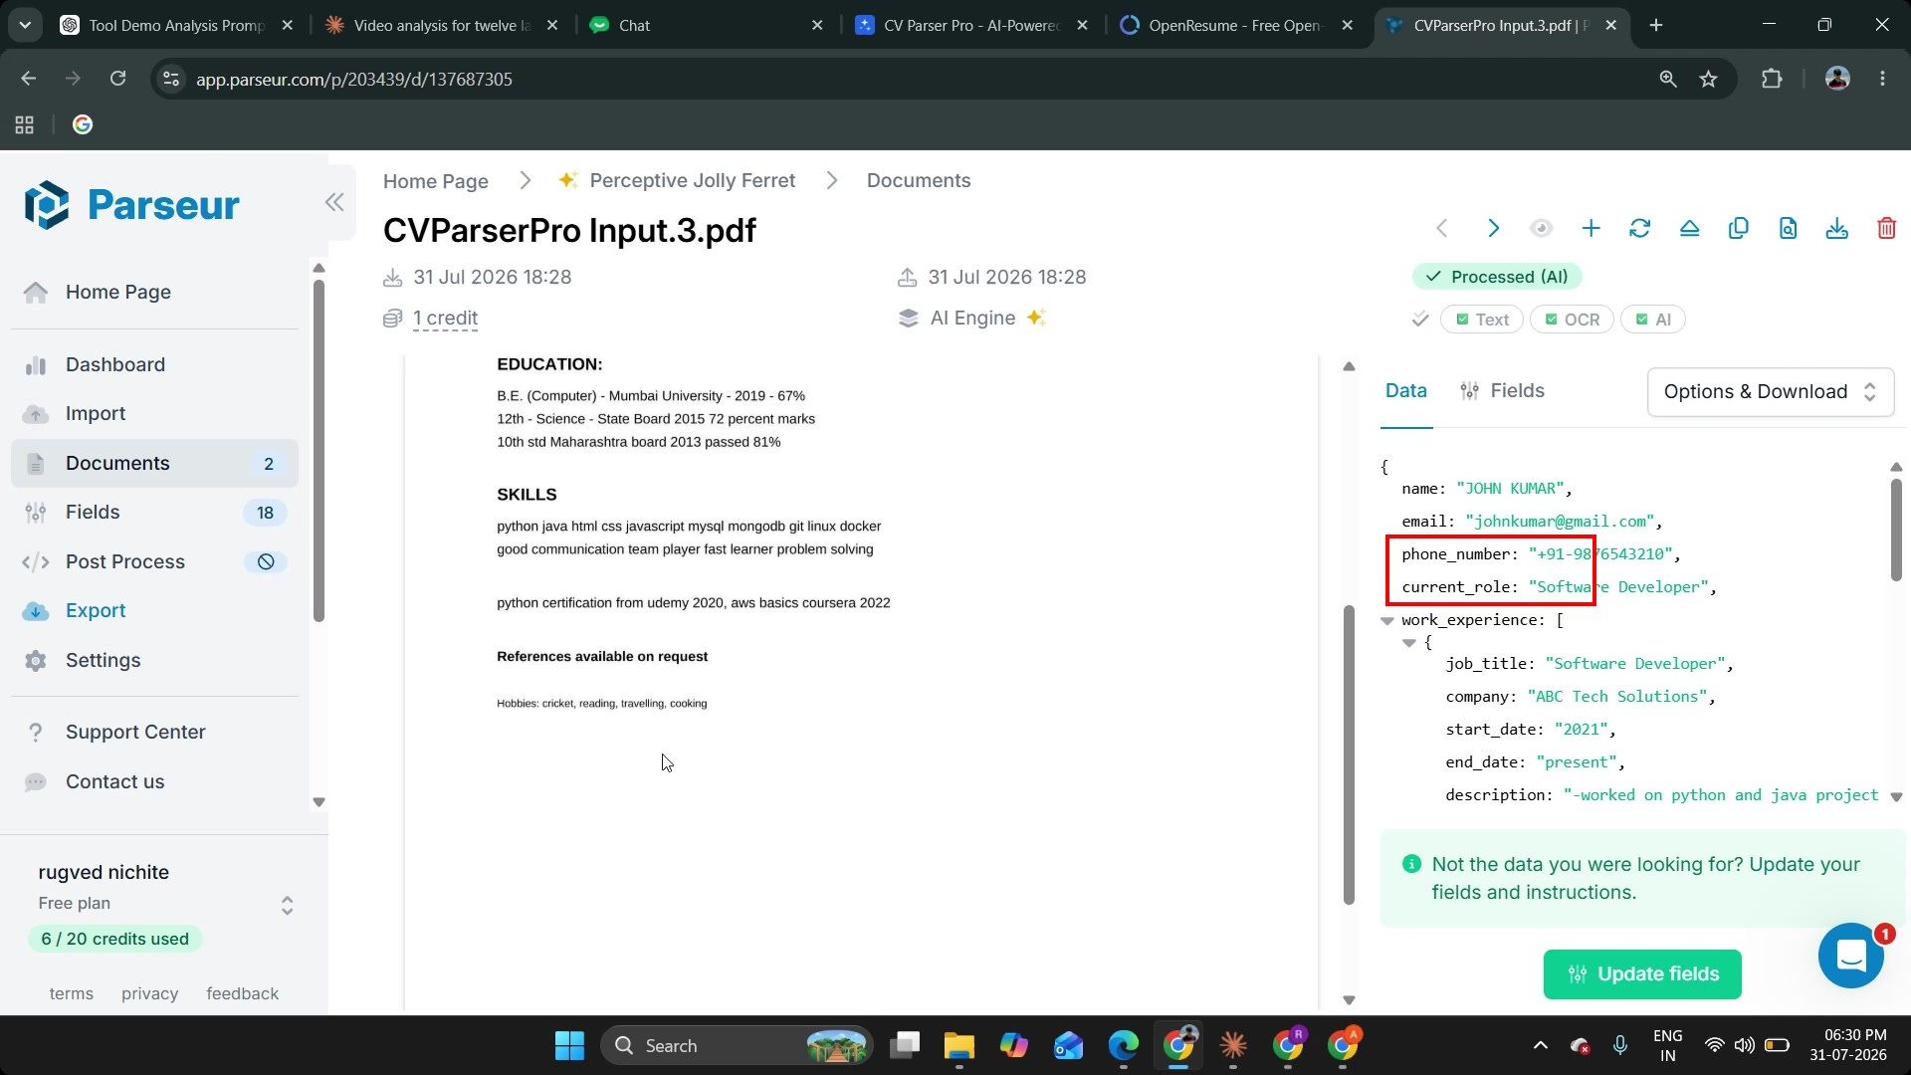Click the "johnkumar@gmail.com" email value

click(x=1560, y=522)
